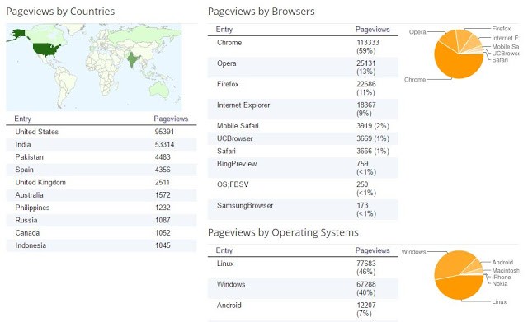Select the 'United States' country row
528x322 pixels.
coord(101,132)
